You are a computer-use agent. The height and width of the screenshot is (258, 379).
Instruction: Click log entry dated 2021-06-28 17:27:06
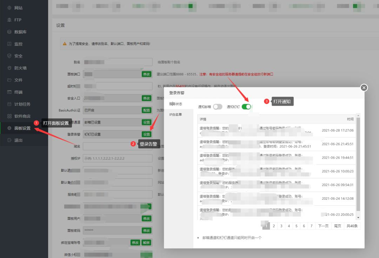point(277,131)
